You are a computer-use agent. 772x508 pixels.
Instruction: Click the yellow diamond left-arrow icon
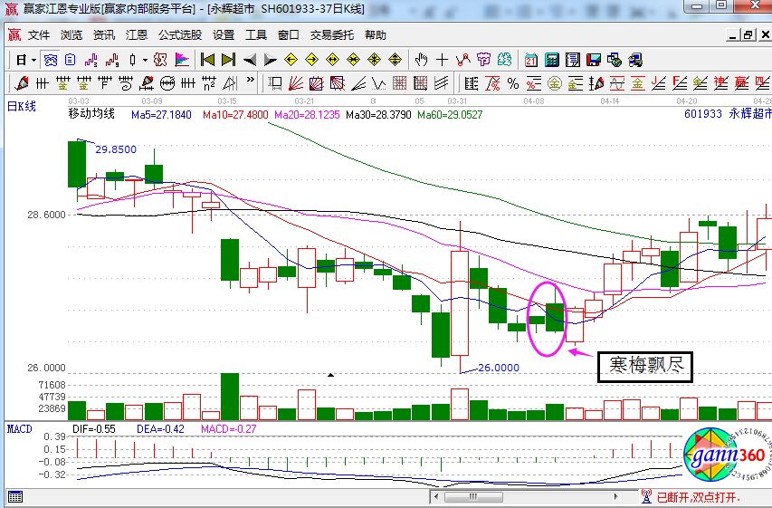point(291,60)
